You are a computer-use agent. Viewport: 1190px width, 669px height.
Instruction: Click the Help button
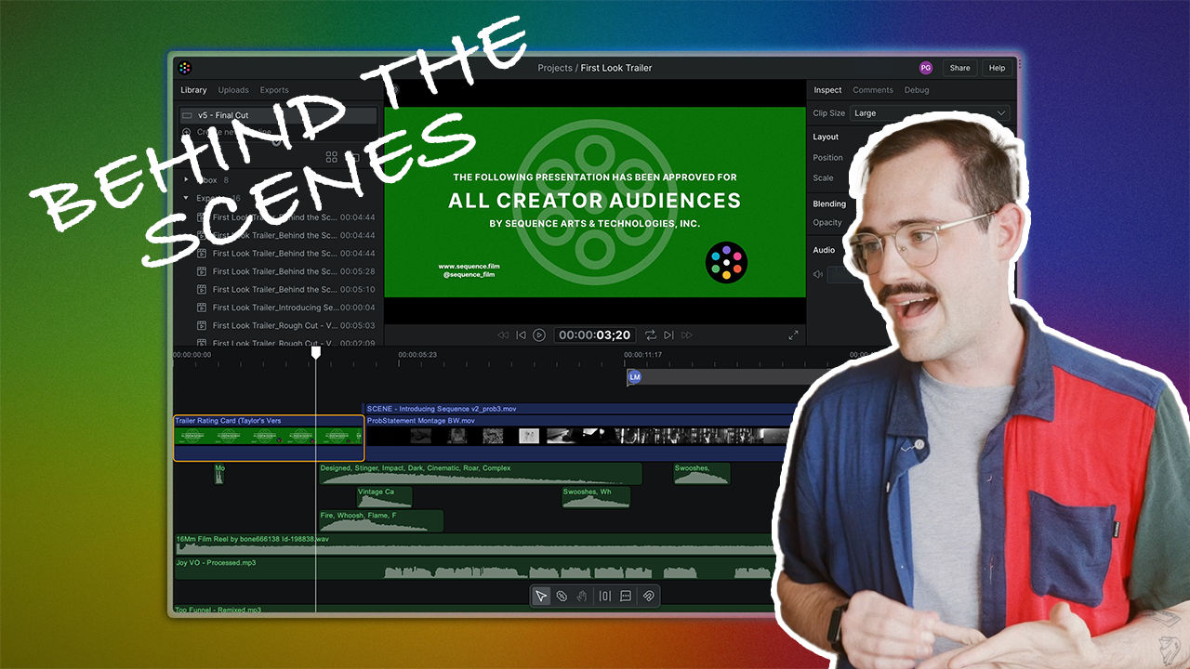[997, 68]
